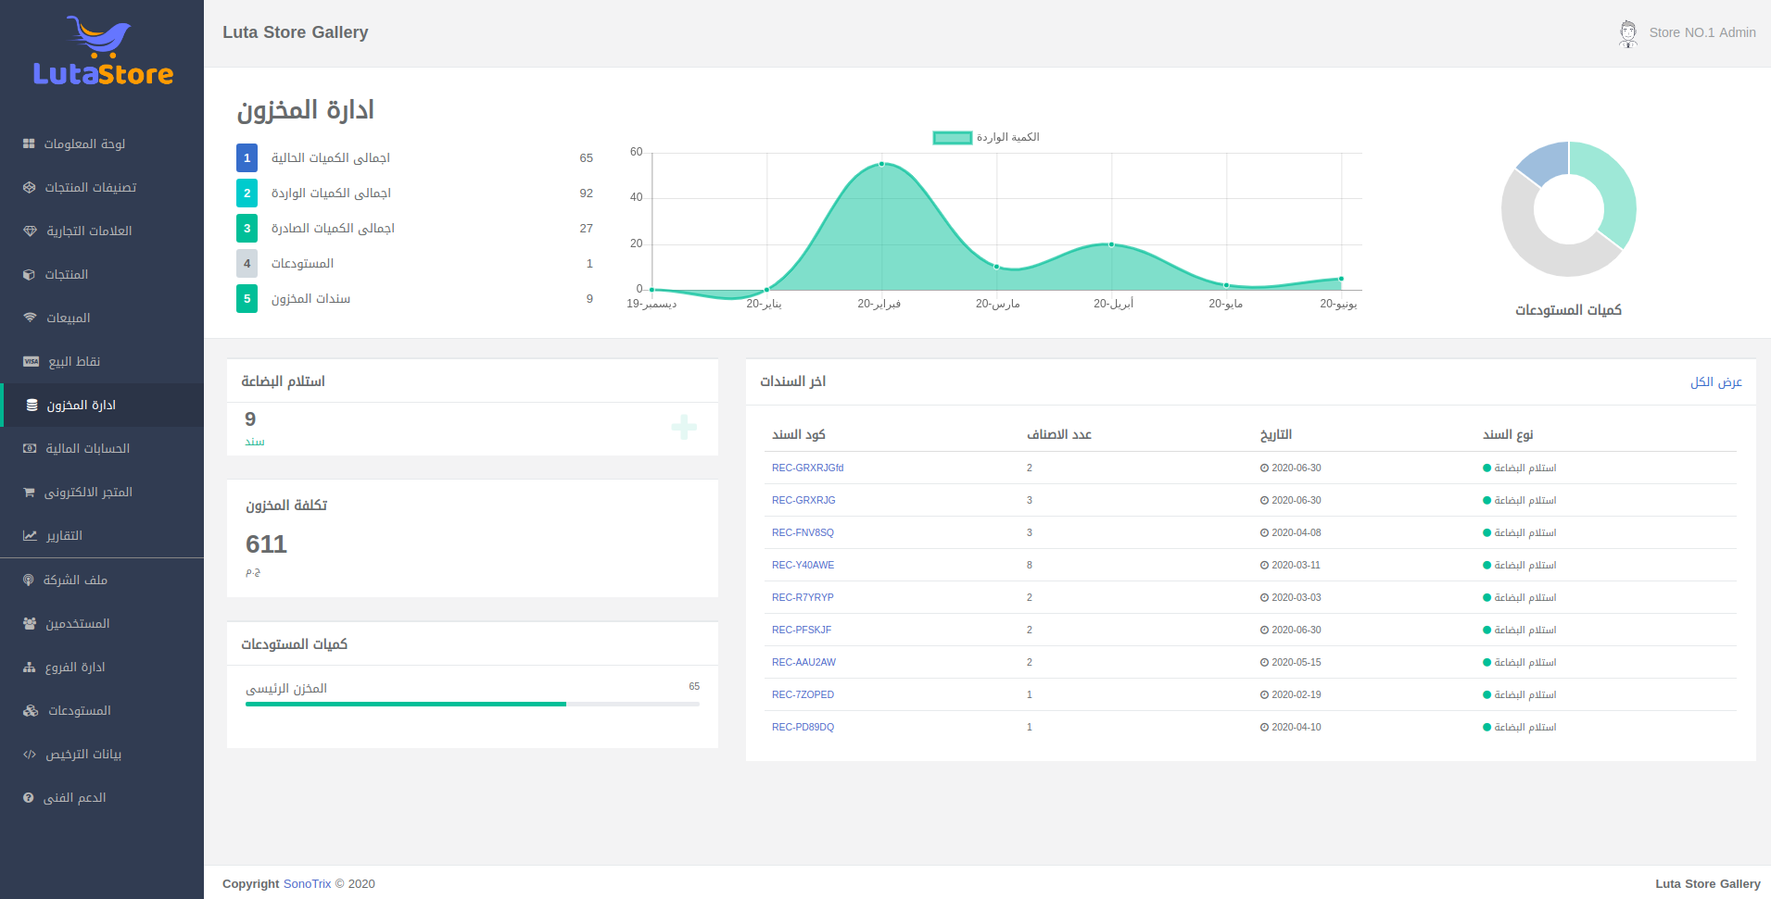1771x899 pixels.
Task: Click Luta Store Gallery header title
Action: 296,32
